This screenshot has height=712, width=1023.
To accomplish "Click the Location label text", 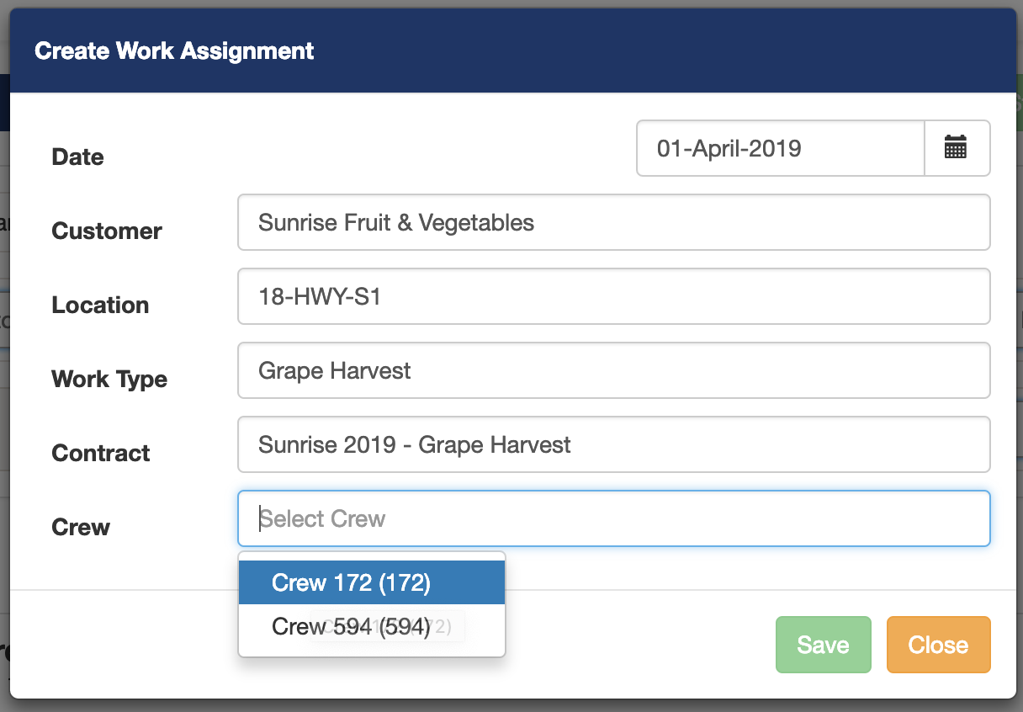I will (x=100, y=305).
